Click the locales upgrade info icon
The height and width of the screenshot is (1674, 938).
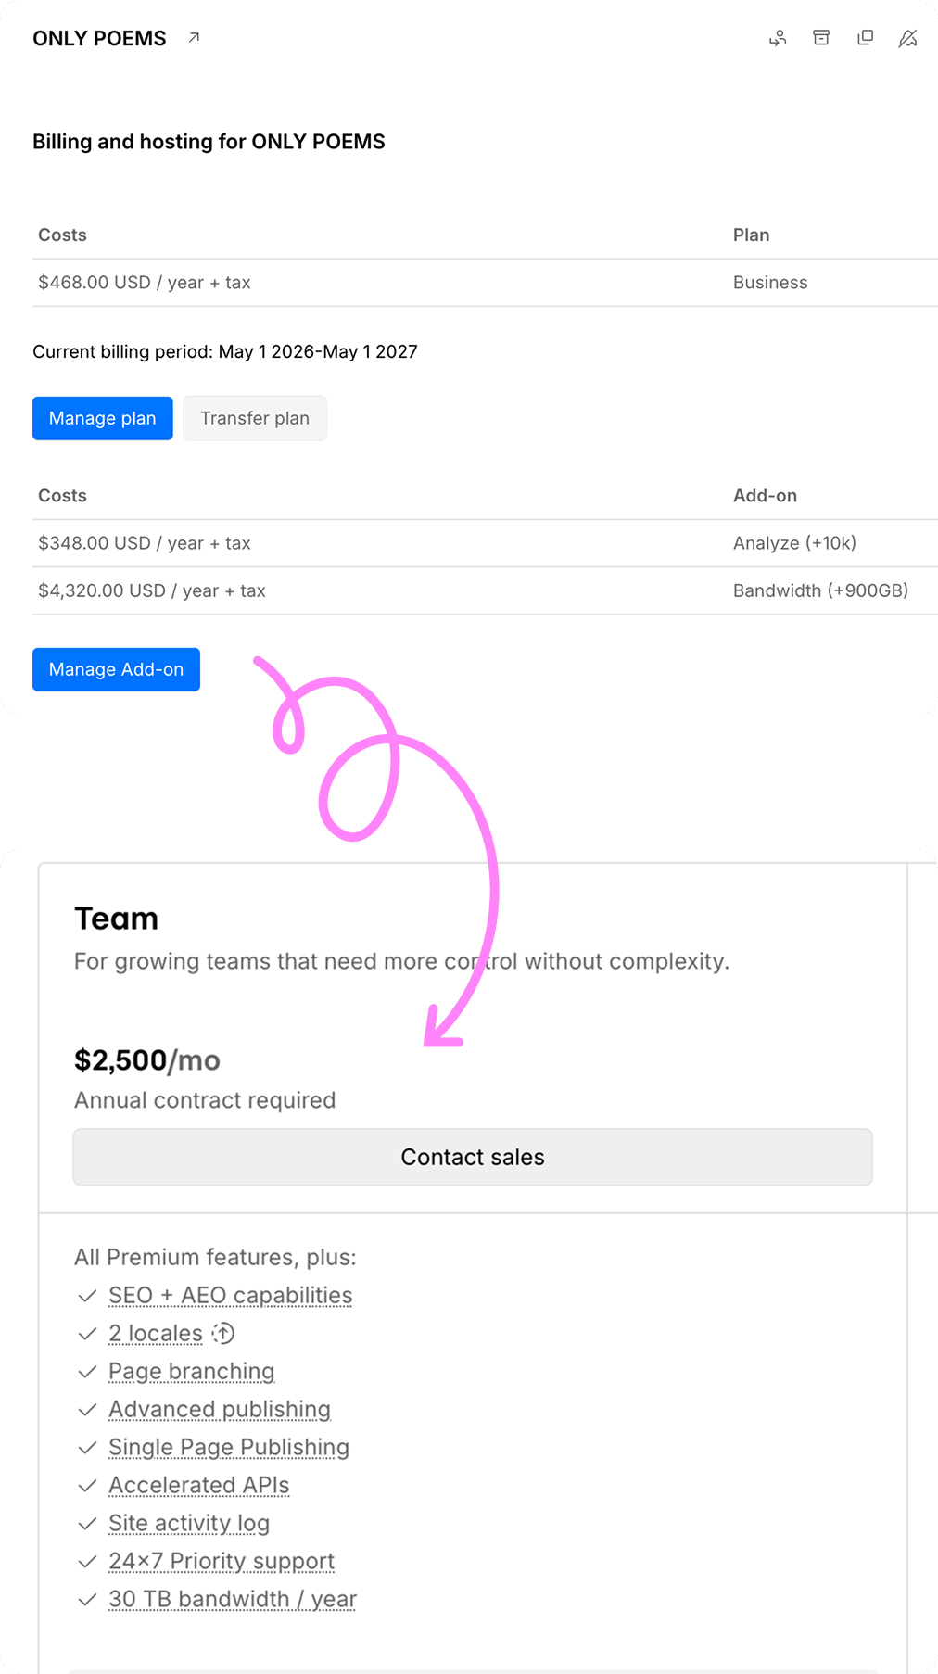point(223,1334)
